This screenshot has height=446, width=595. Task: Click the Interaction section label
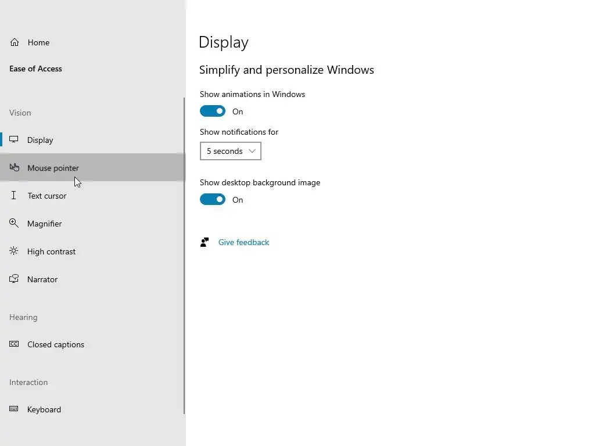(28, 382)
